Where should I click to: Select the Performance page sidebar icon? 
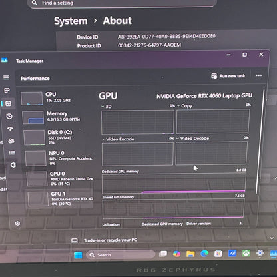click(8, 103)
